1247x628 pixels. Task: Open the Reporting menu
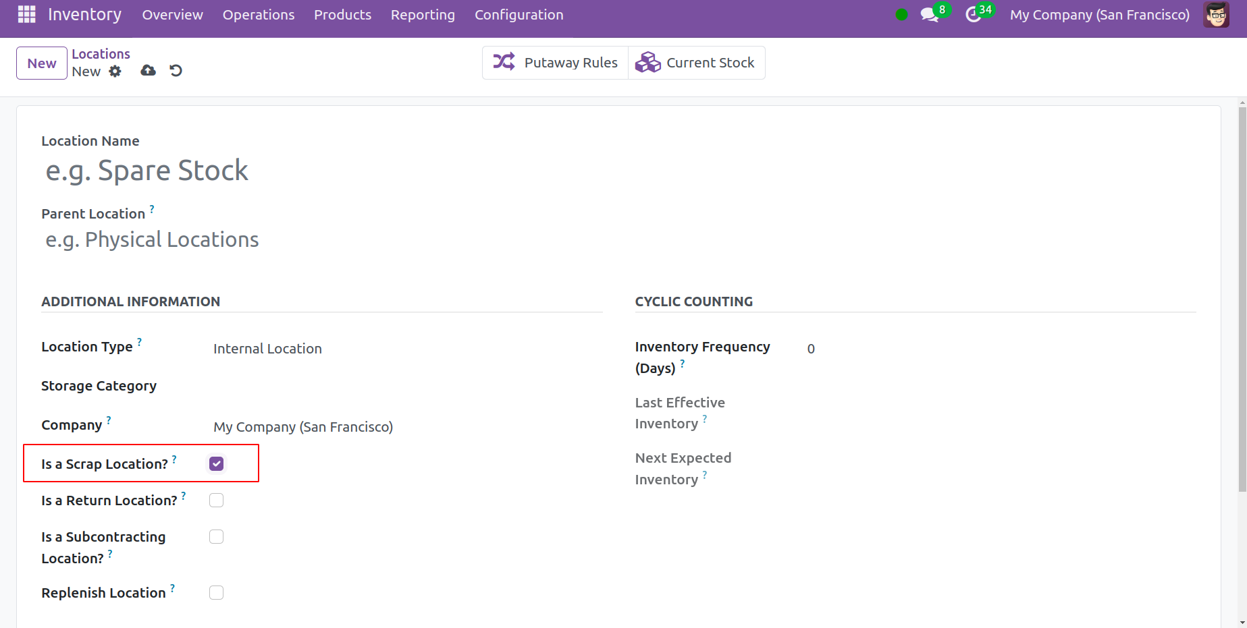(423, 15)
